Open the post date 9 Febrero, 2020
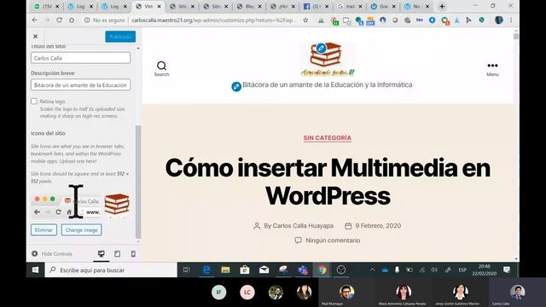 point(378,225)
